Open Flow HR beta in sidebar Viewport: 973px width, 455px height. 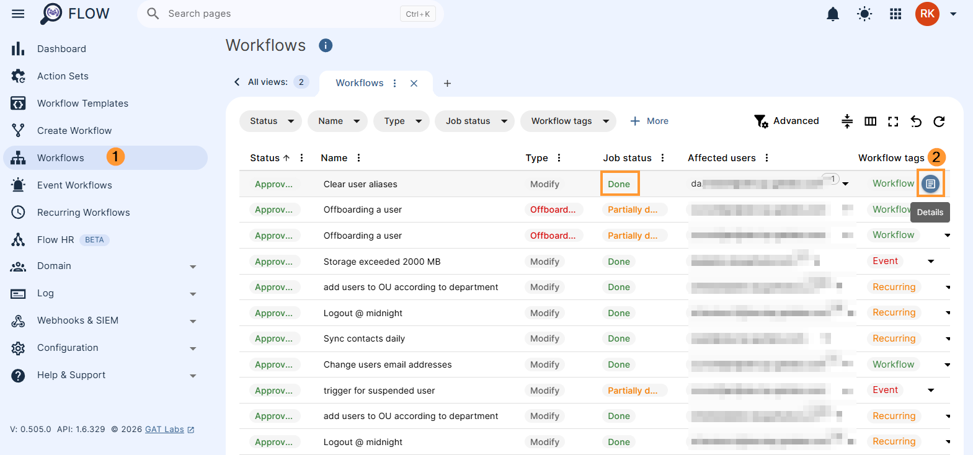coord(105,240)
